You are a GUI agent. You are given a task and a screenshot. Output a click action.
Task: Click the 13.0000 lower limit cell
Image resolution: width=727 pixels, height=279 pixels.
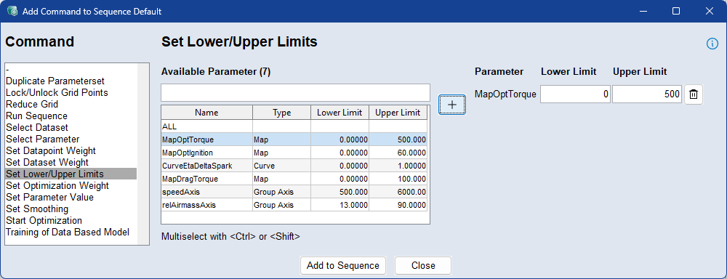[x=340, y=204]
